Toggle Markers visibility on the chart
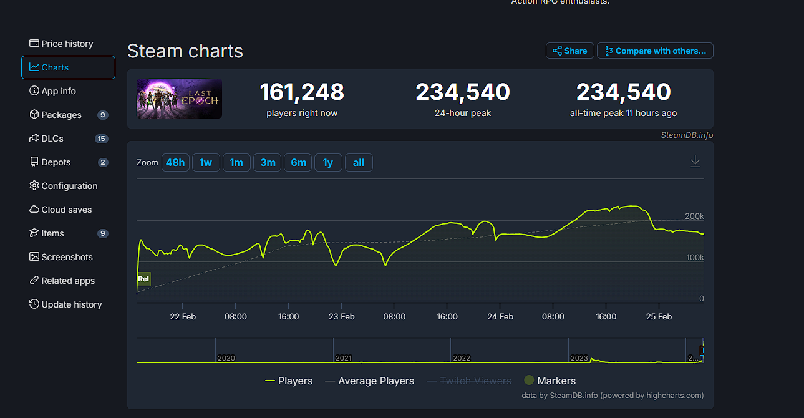The image size is (804, 418). (x=550, y=381)
